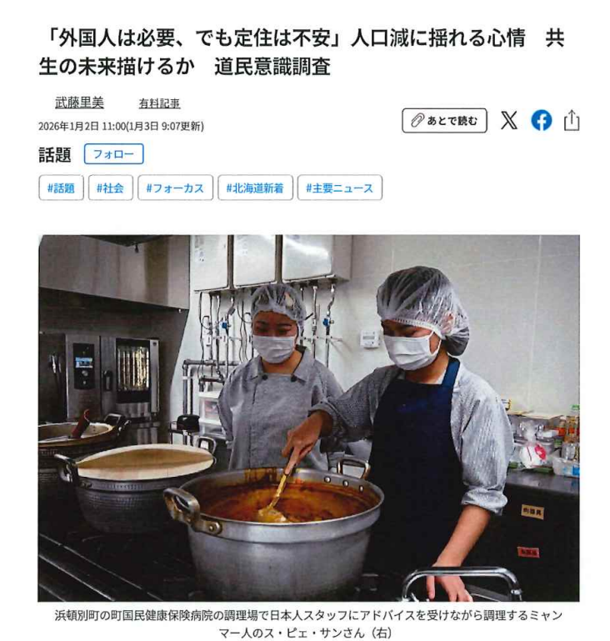610x641 pixels.
Task: Click the paperclip icon in あとで読む
Action: click(x=417, y=121)
